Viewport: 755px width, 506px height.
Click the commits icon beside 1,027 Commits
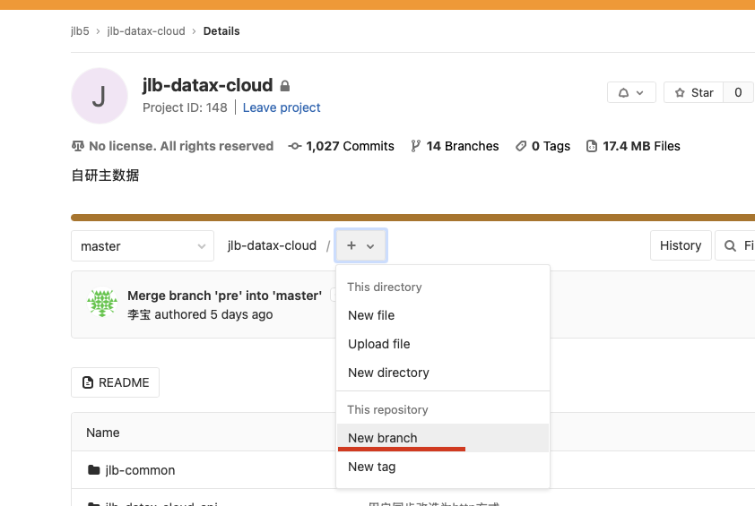click(x=294, y=146)
